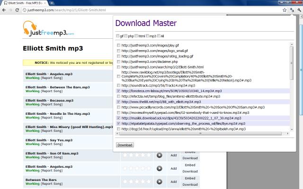Open the Chrome wrench menu
This screenshot has height=189, width=303.
point(299,10)
